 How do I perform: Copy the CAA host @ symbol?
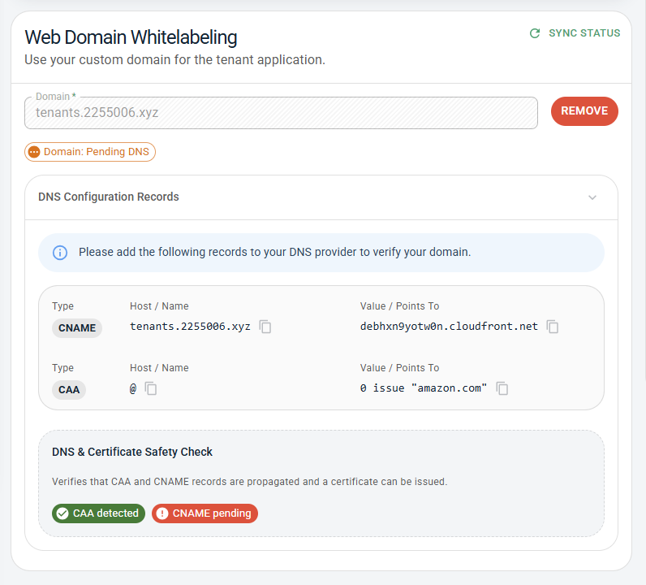pos(151,388)
